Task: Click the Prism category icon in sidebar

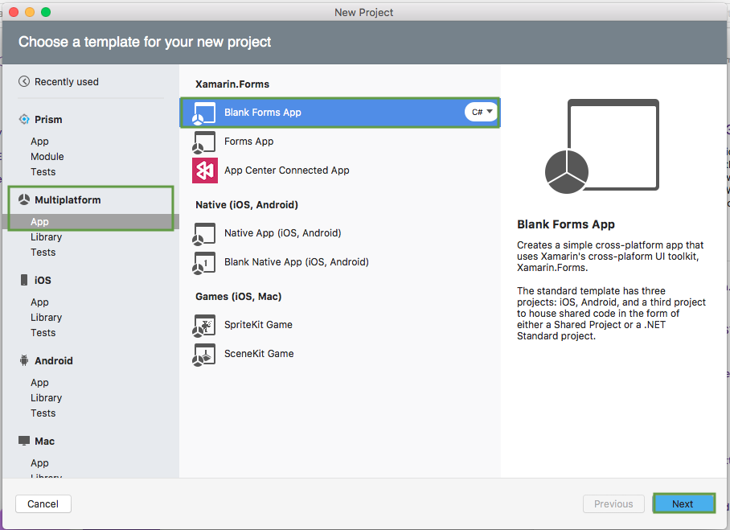Action: pos(25,119)
